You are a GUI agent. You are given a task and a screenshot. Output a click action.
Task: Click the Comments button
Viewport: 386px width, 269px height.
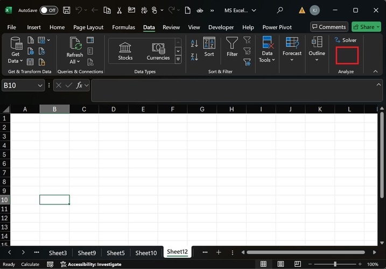329,27
